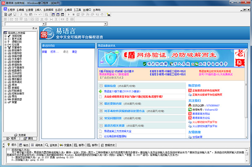Click the hand icon in the debug toolbar
Viewport: 252px width, 167px height.
(x=102, y=15)
